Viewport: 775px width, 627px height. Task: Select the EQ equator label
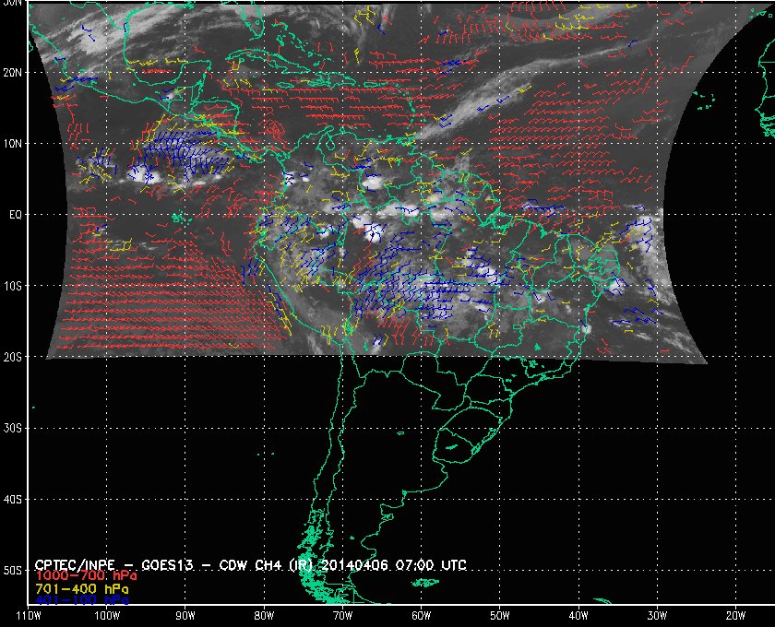pyautogui.click(x=16, y=215)
